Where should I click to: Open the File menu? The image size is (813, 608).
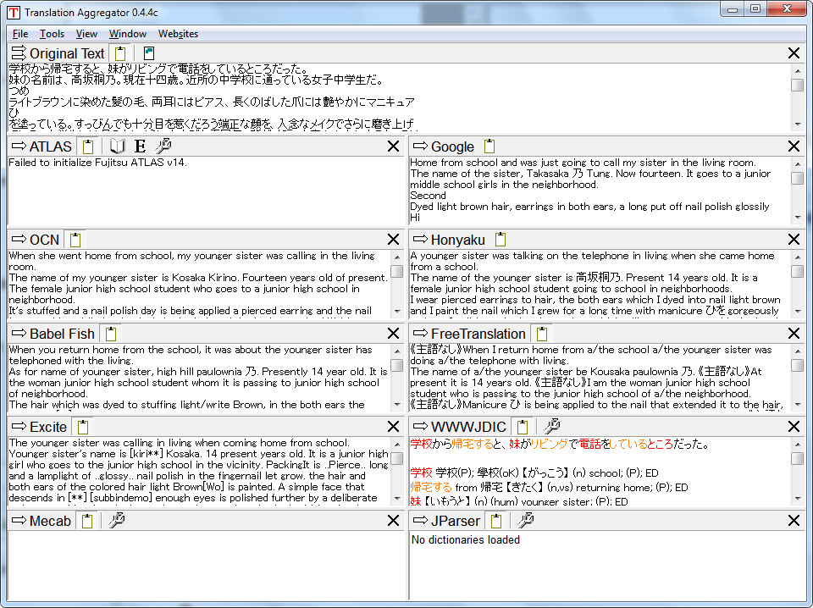[x=20, y=34]
